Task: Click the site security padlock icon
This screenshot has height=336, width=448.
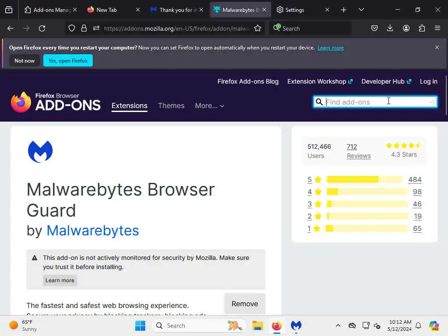Action: [x=84, y=28]
